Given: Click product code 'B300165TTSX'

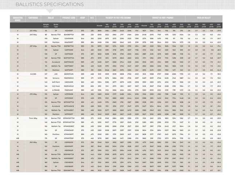Looking at the screenshot, I should [x=69, y=154].
